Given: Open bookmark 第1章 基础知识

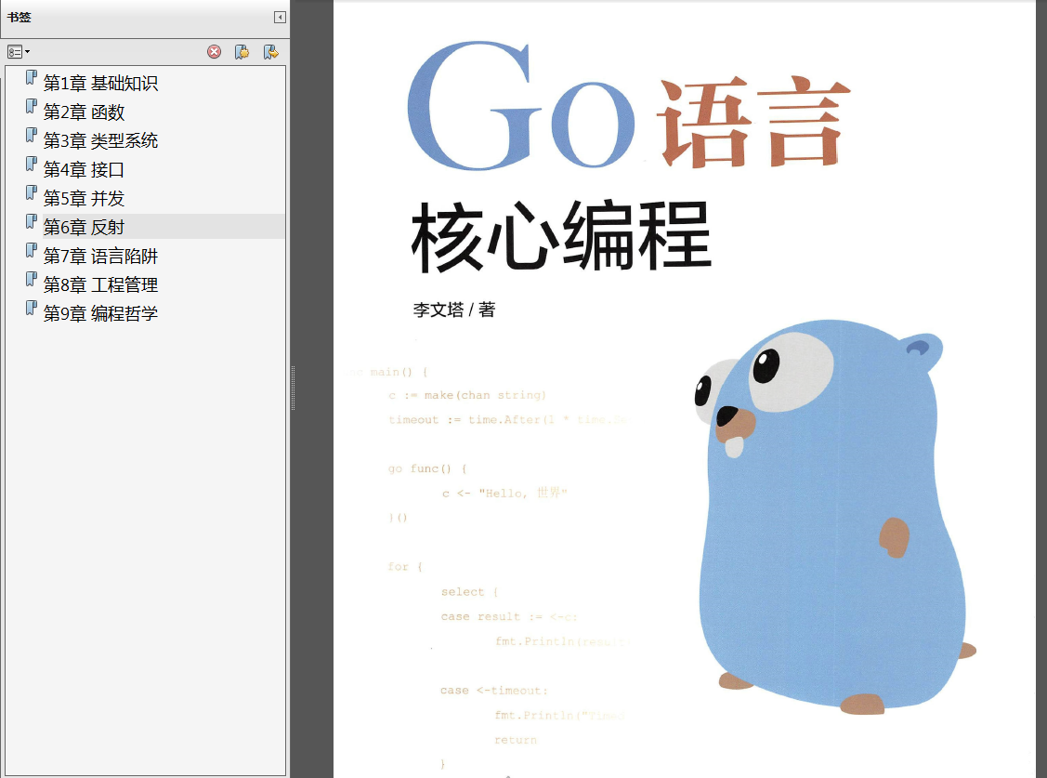Looking at the screenshot, I should 101,84.
